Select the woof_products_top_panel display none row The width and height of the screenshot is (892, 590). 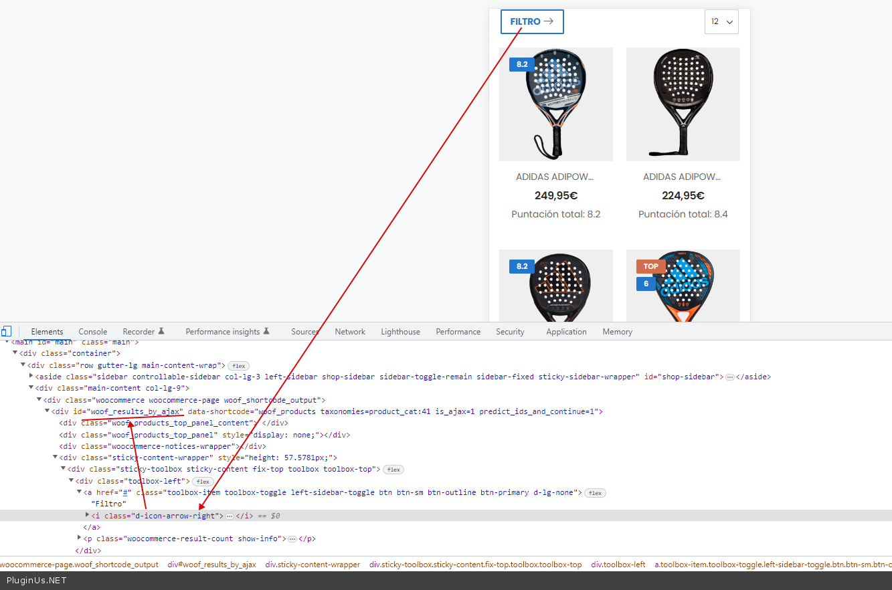coord(204,435)
